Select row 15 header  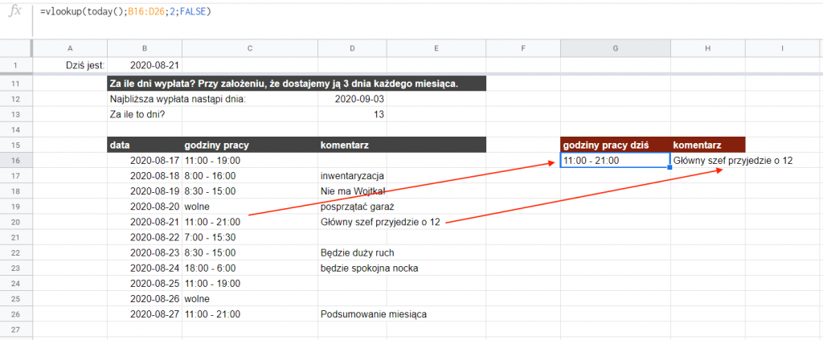[x=16, y=145]
